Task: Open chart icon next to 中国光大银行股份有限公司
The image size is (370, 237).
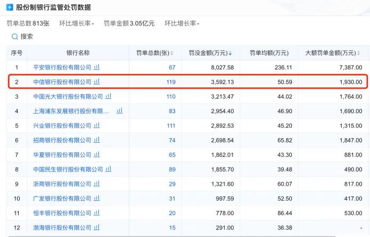Action: click(x=109, y=97)
